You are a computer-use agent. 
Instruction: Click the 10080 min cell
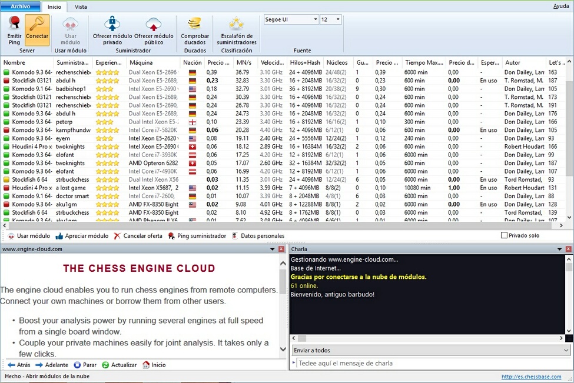(417, 188)
